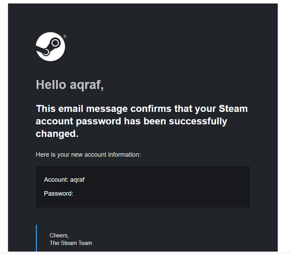The width and height of the screenshot is (292, 254).
Task: Click the word "successfully" in the headline
Action: [198, 121]
